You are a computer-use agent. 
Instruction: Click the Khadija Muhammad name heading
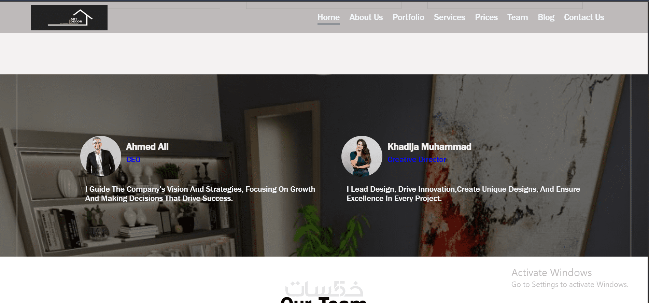click(x=429, y=147)
